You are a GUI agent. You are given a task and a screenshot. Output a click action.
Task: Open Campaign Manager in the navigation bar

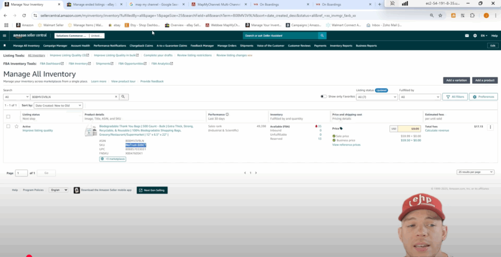coord(55,46)
